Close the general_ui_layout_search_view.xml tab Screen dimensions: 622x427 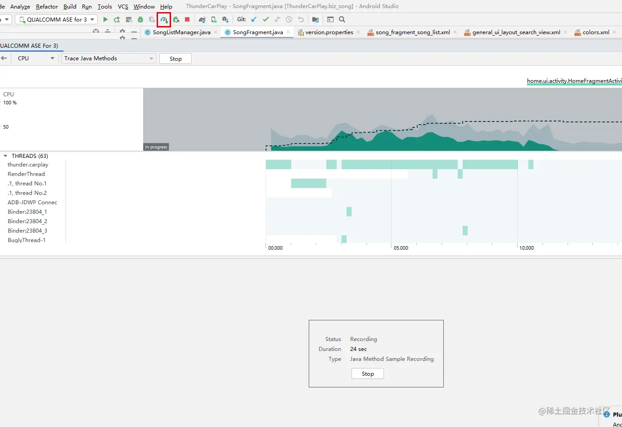point(565,32)
